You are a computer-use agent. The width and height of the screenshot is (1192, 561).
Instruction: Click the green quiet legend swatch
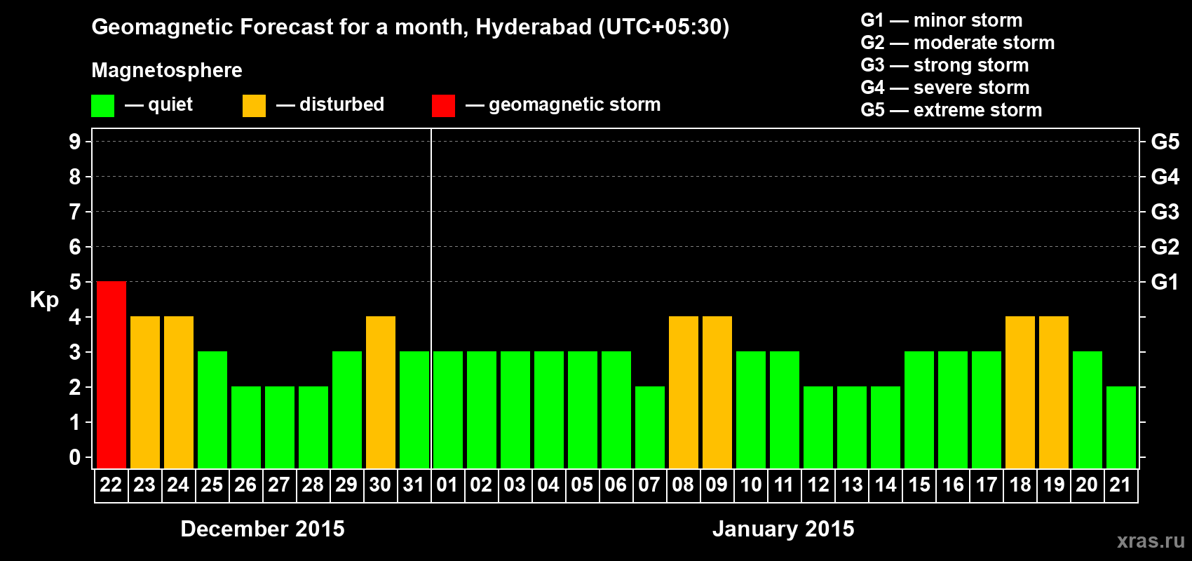[x=102, y=106]
